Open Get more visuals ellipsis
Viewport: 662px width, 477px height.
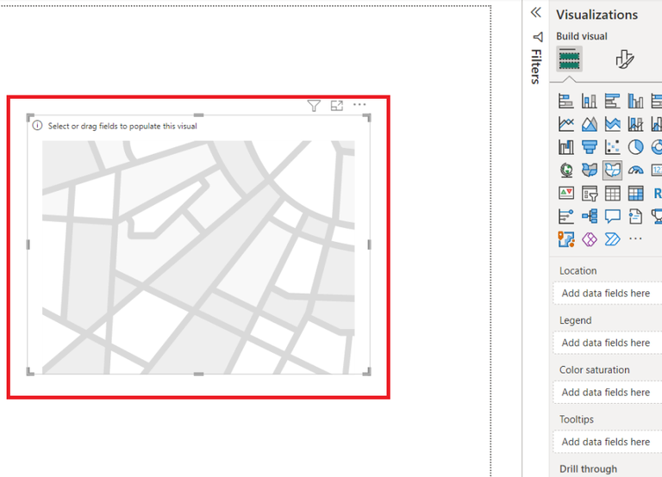(635, 238)
